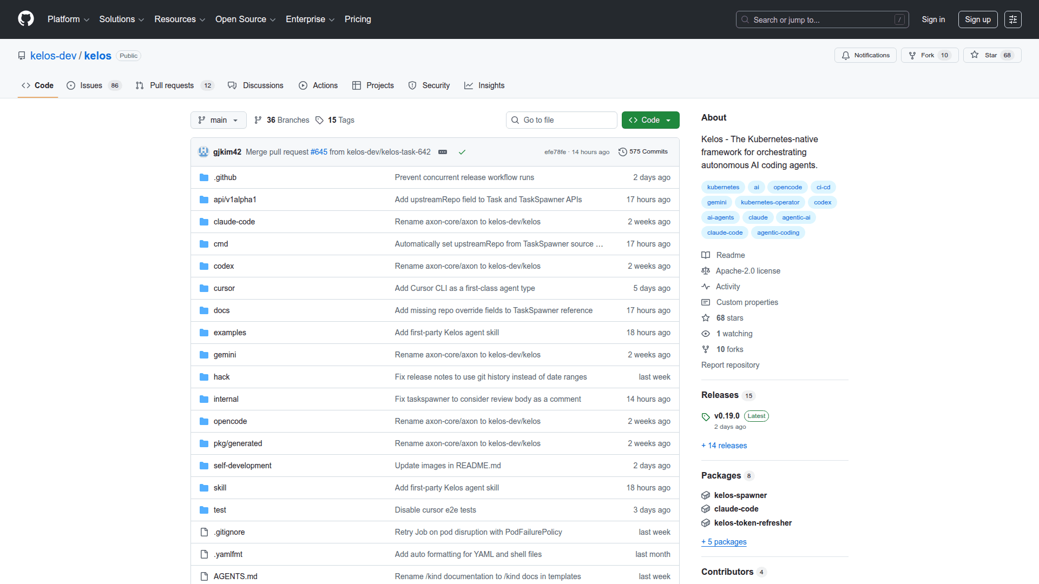
Task: Click the Go to file search field
Action: tap(563, 120)
